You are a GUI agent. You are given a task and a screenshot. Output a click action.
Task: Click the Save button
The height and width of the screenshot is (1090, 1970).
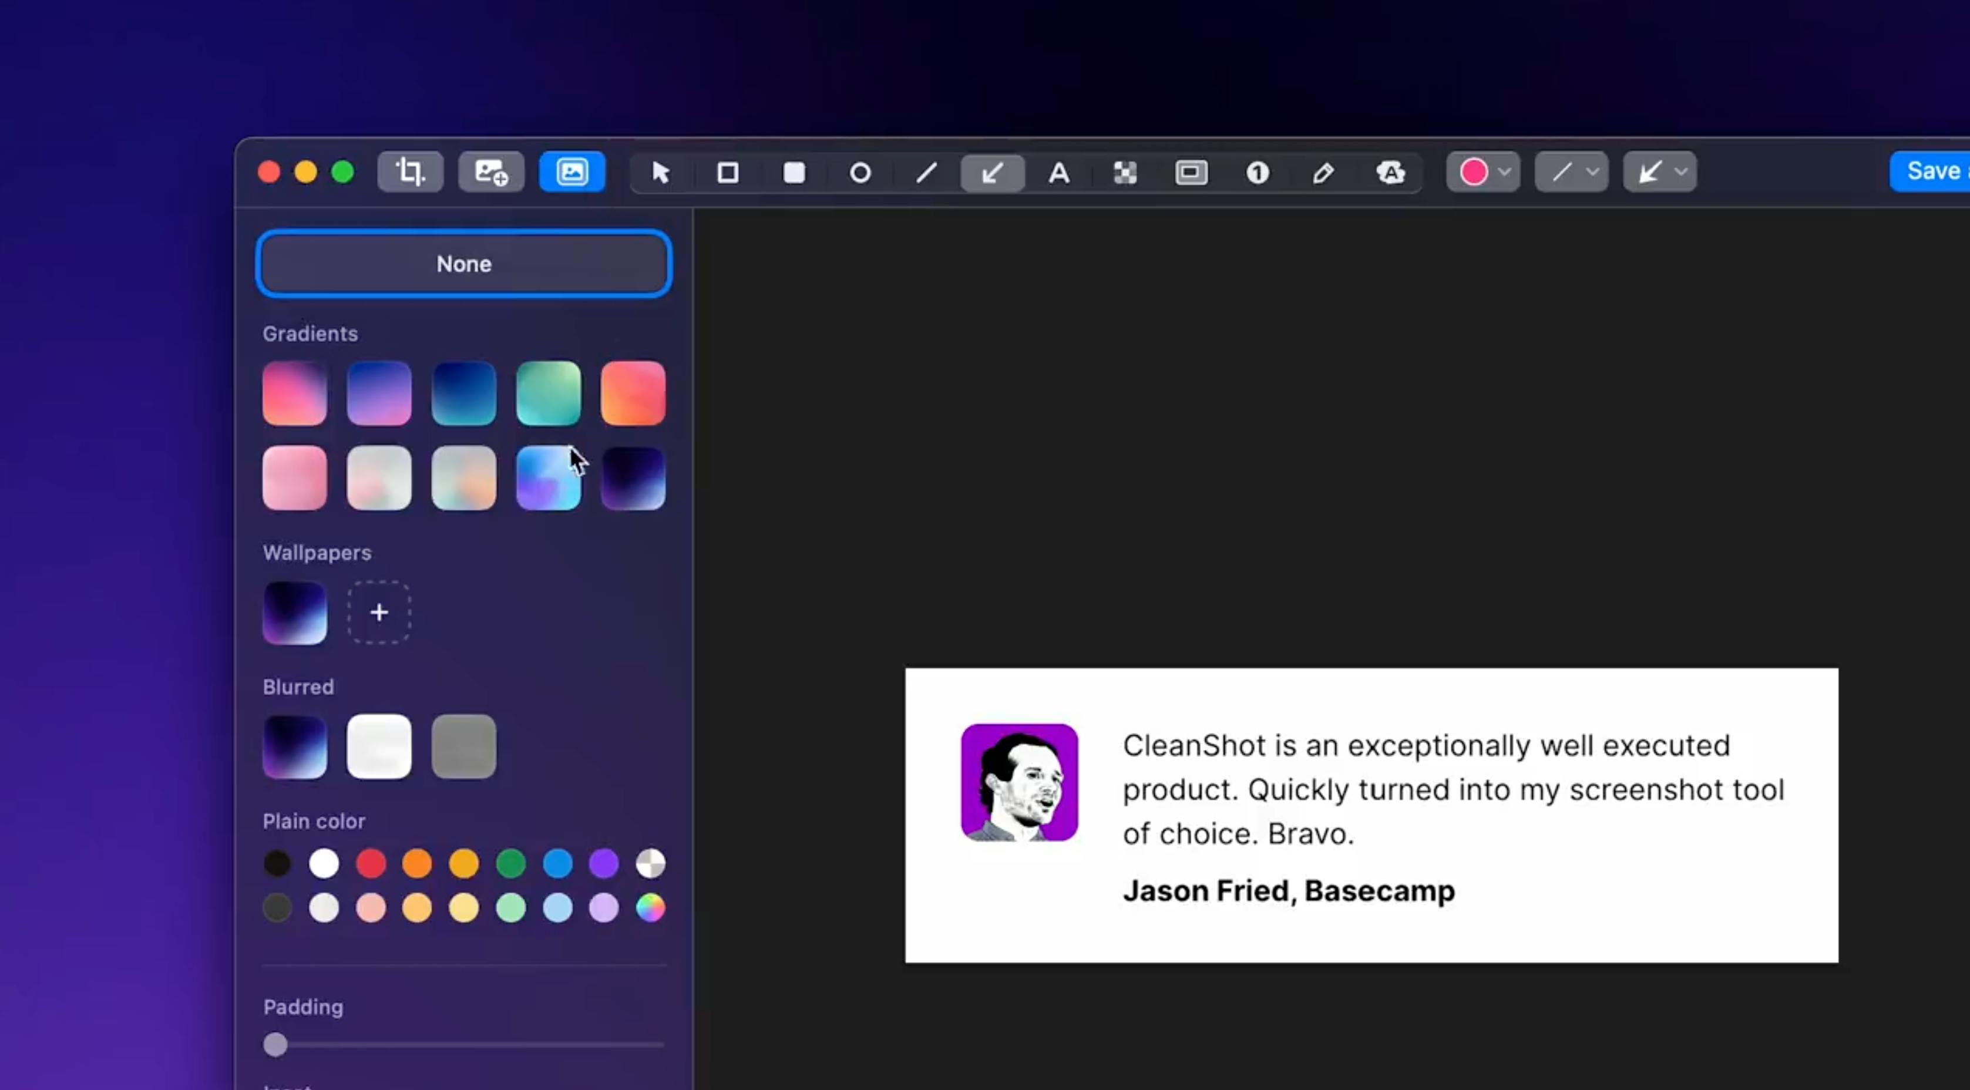pyautogui.click(x=1930, y=171)
